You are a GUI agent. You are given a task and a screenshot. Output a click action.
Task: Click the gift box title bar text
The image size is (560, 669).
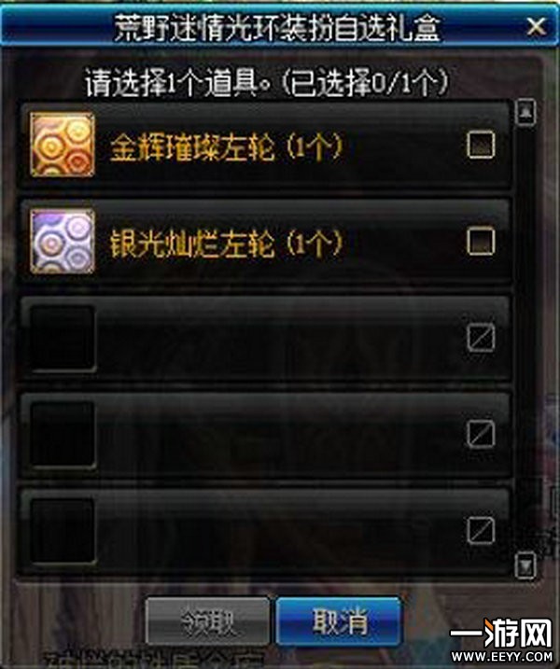[276, 27]
